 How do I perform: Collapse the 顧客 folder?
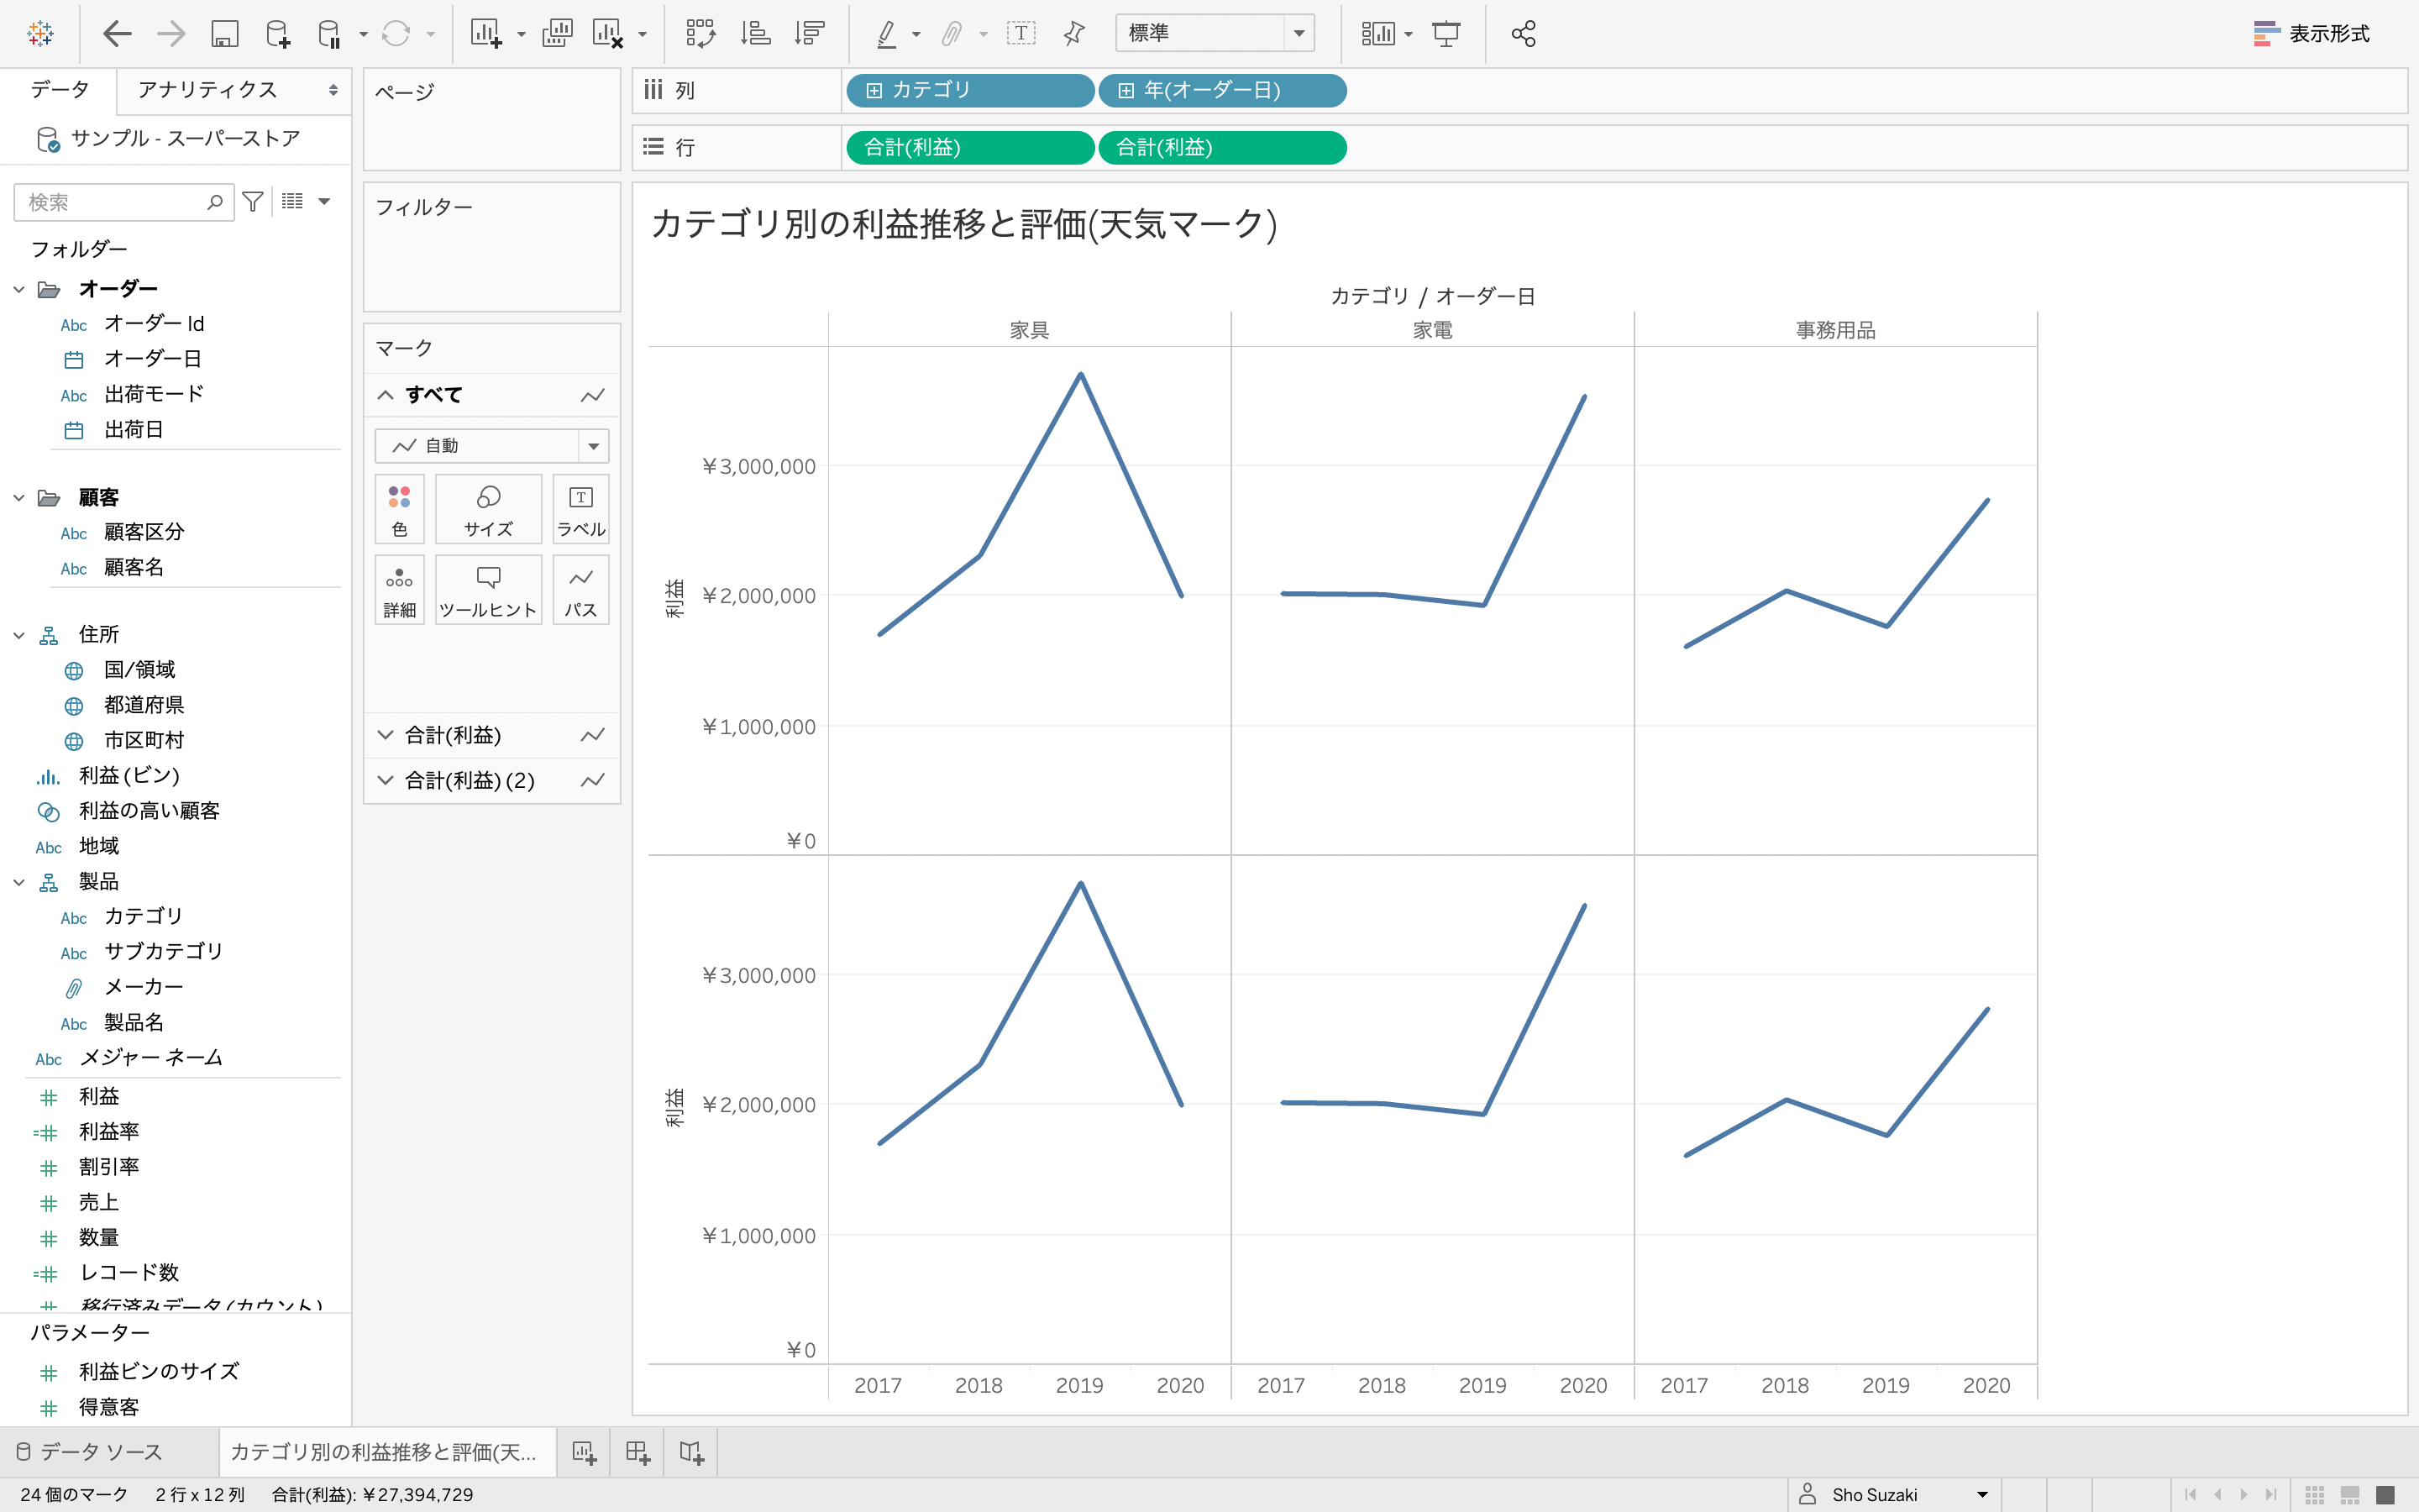point(19,498)
